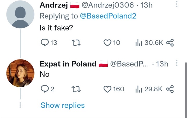Like Expat in Poland's tweet with 160 likes
Viewport: 187px width, 118px height.
point(108,89)
